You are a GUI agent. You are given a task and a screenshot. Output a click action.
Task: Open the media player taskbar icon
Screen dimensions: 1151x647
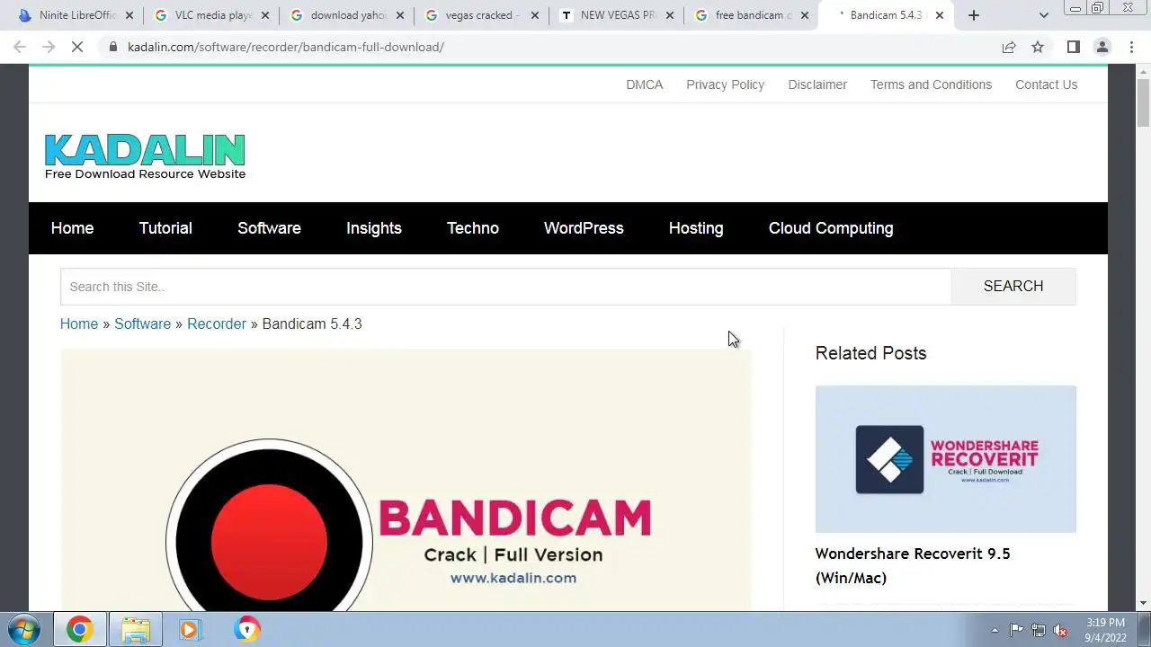pyautogui.click(x=190, y=630)
